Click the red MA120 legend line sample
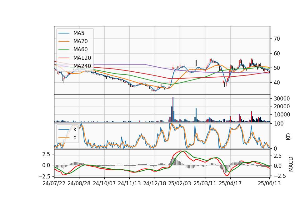The height and width of the screenshot is (216, 300). click(64, 58)
